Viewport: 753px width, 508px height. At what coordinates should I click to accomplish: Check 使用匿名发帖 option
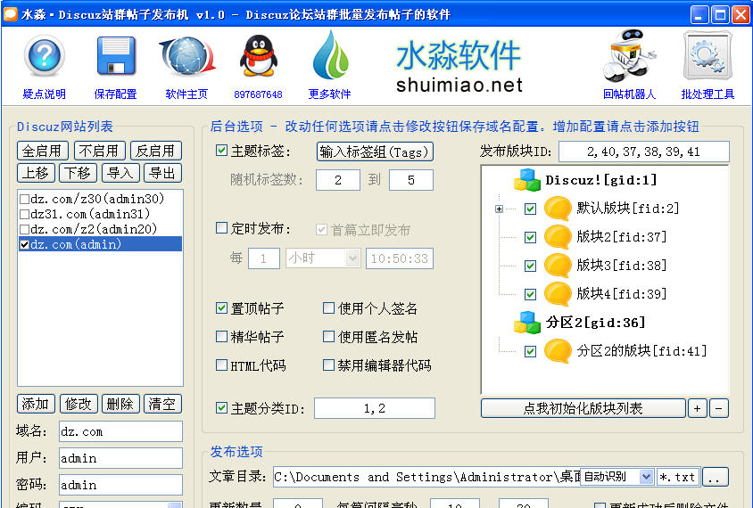click(x=328, y=336)
